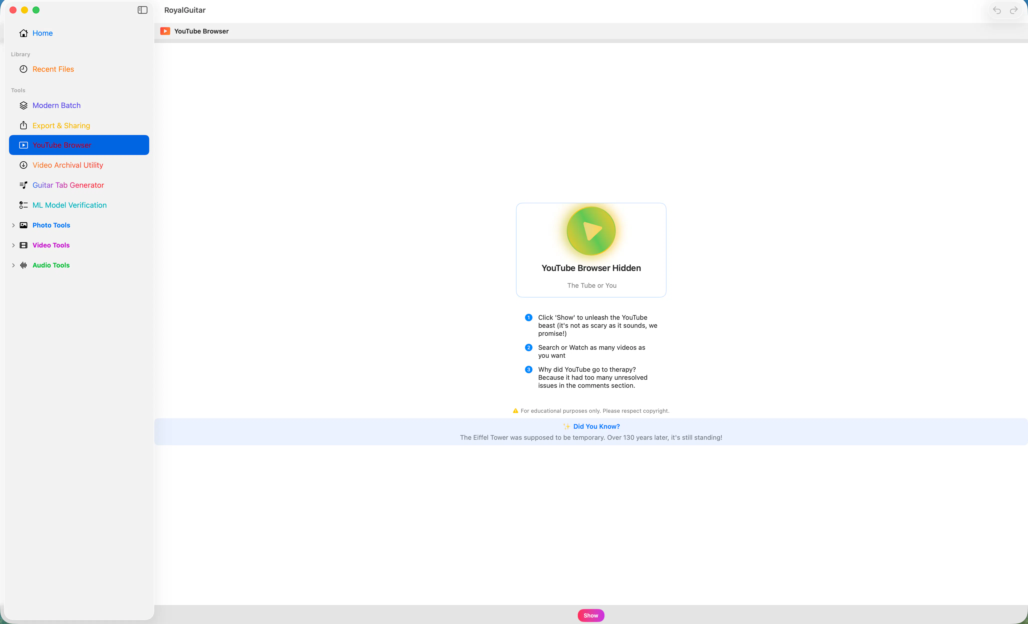1028x624 pixels.
Task: Click the Audio Tools waveform icon
Action: [x=23, y=265]
